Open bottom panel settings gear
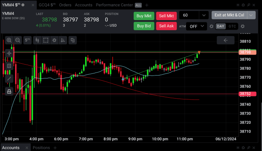This screenshot has width=262, height=151. pos(243,148)
